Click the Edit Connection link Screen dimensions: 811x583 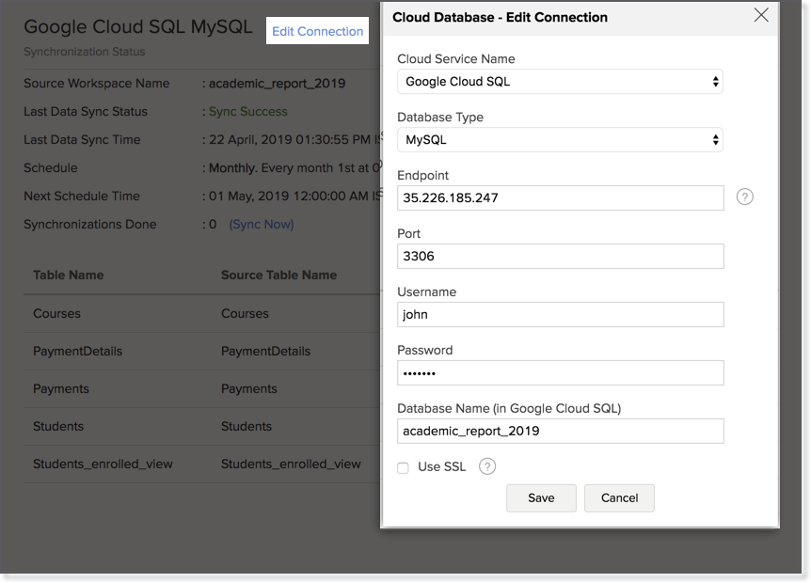318,31
